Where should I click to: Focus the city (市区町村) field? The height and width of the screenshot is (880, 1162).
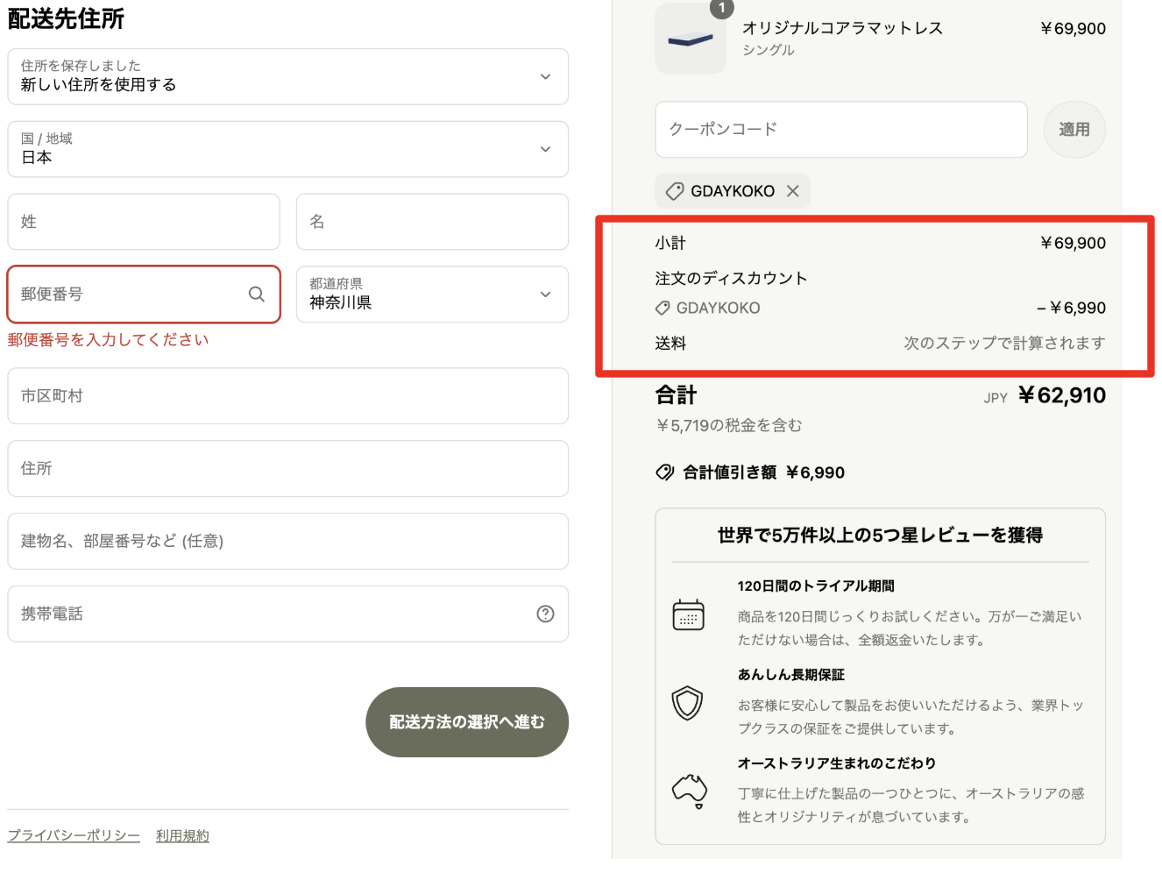coord(288,396)
